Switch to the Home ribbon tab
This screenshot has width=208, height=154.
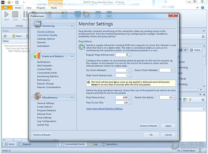tap(18, 8)
